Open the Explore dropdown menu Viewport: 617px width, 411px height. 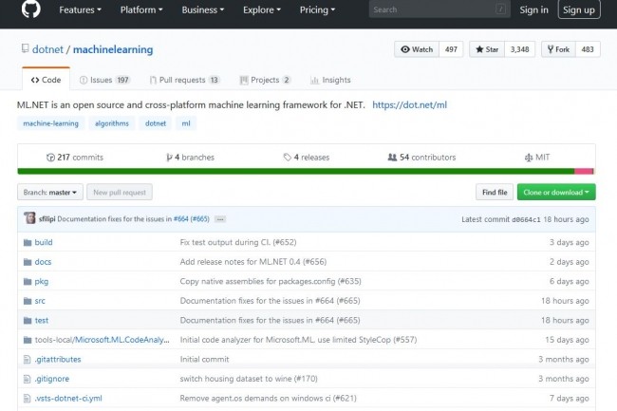tap(262, 9)
